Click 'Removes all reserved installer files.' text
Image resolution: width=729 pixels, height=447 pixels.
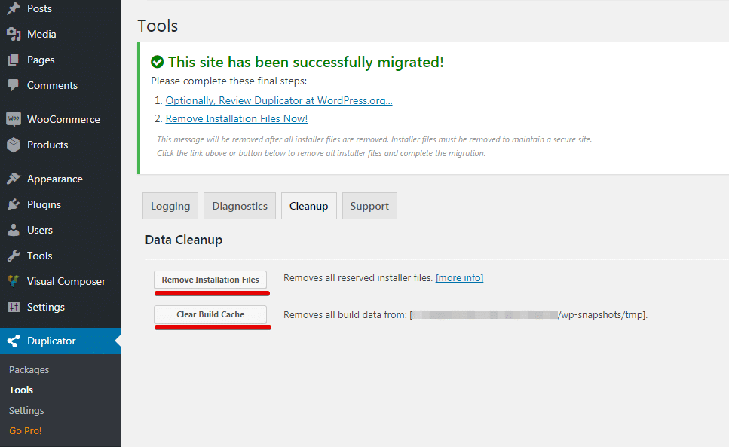358,278
